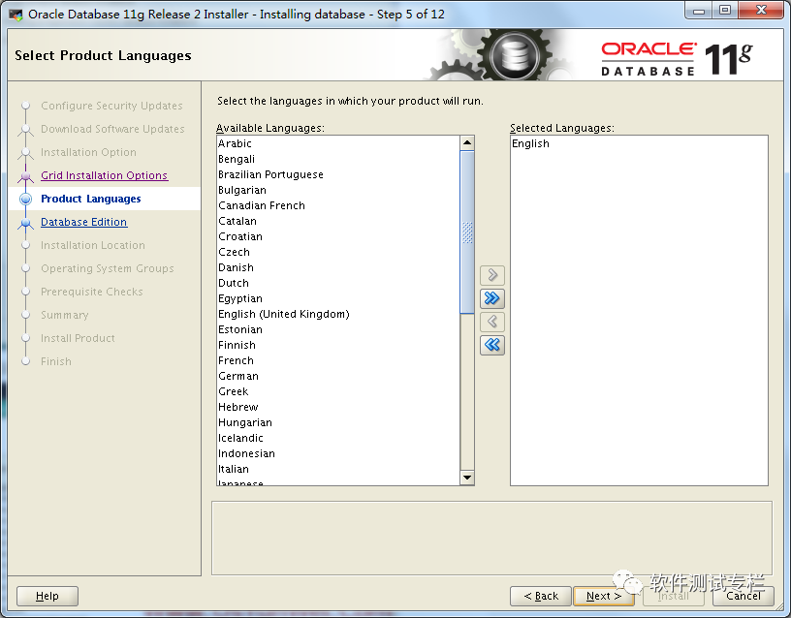Maximize the Oracle installer window
The image size is (791, 618).
click(725, 10)
